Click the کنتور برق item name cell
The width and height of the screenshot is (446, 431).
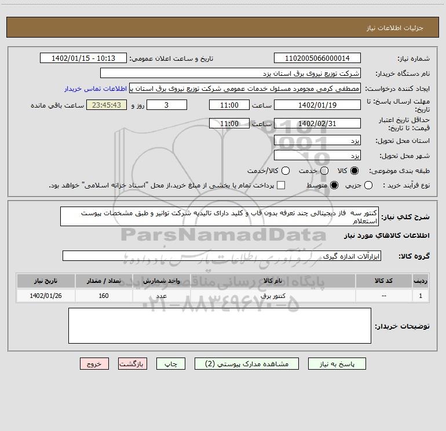(273, 296)
